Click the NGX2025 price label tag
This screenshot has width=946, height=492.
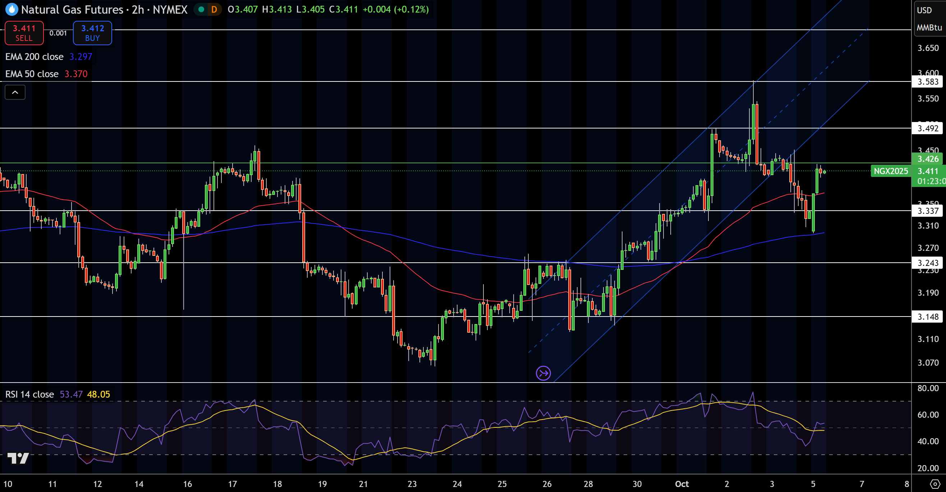point(891,171)
